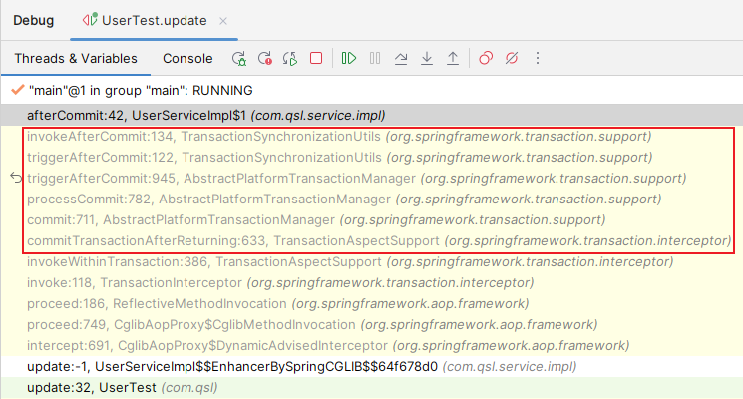Select the main thread RUNNING row
Viewport: 743px width, 399px height.
372,90
